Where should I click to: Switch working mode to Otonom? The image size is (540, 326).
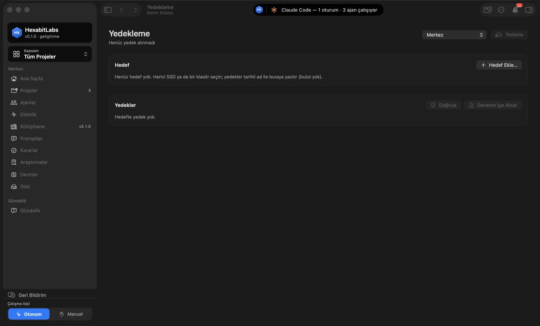click(29, 314)
